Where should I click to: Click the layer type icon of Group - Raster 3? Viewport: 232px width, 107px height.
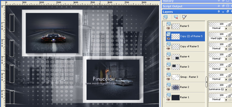pos(168,75)
